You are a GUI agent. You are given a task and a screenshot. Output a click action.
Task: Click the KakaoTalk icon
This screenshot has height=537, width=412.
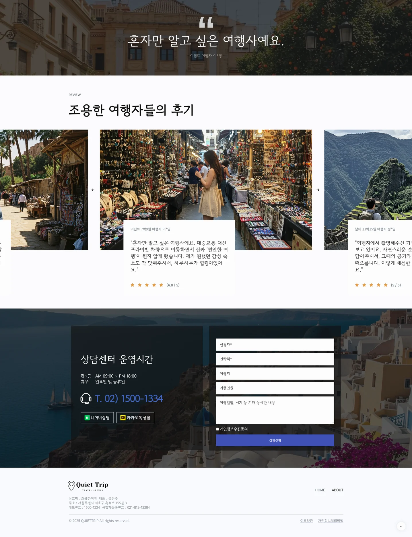[123, 418]
